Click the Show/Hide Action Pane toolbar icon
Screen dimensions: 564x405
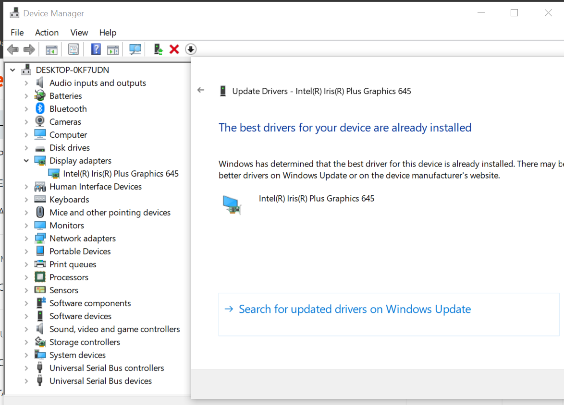pyautogui.click(x=113, y=49)
